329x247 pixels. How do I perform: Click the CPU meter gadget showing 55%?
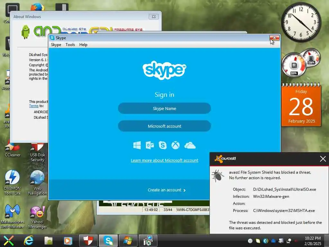294,65
